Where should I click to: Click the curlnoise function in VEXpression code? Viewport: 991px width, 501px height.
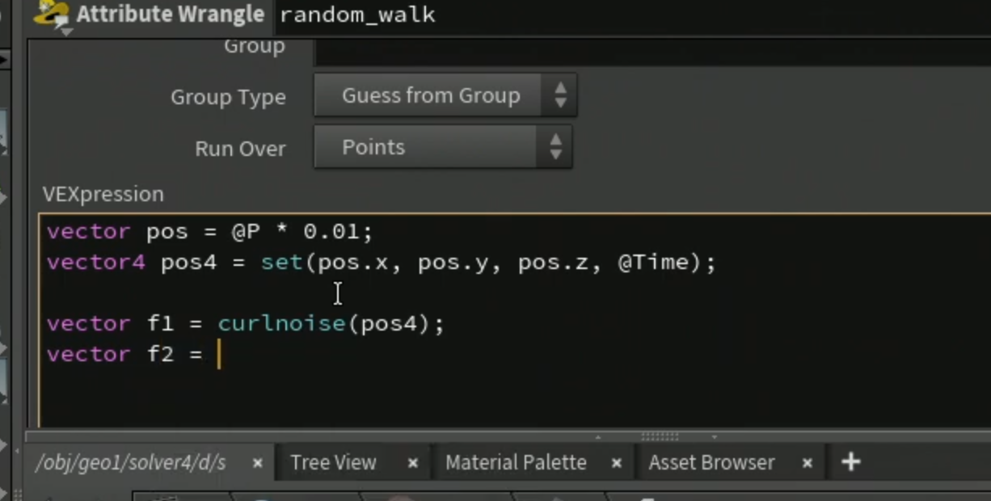click(x=281, y=323)
